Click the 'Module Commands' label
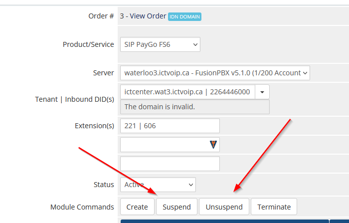349x223 pixels. 82,207
